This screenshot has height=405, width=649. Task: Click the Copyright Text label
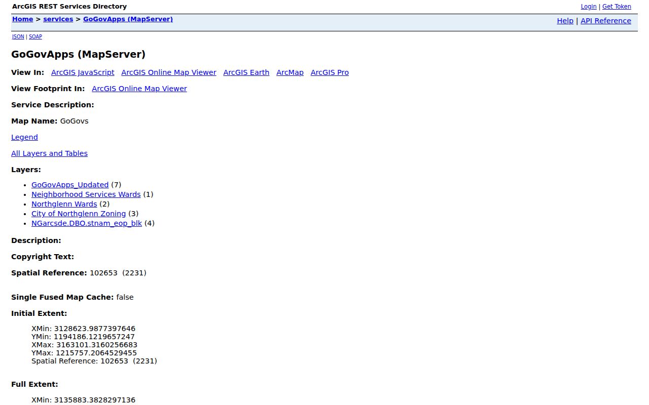(43, 257)
